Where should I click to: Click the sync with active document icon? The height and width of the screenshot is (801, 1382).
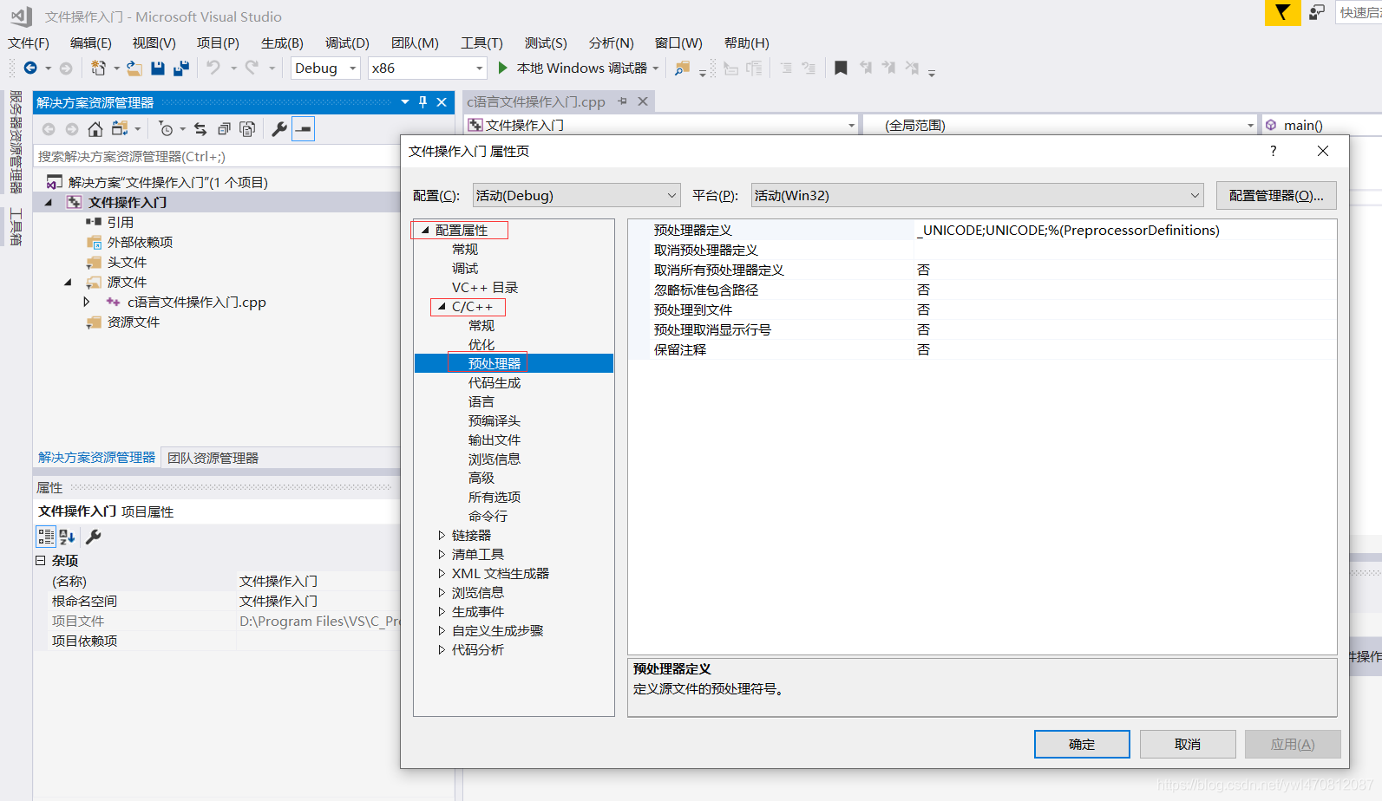coord(200,129)
